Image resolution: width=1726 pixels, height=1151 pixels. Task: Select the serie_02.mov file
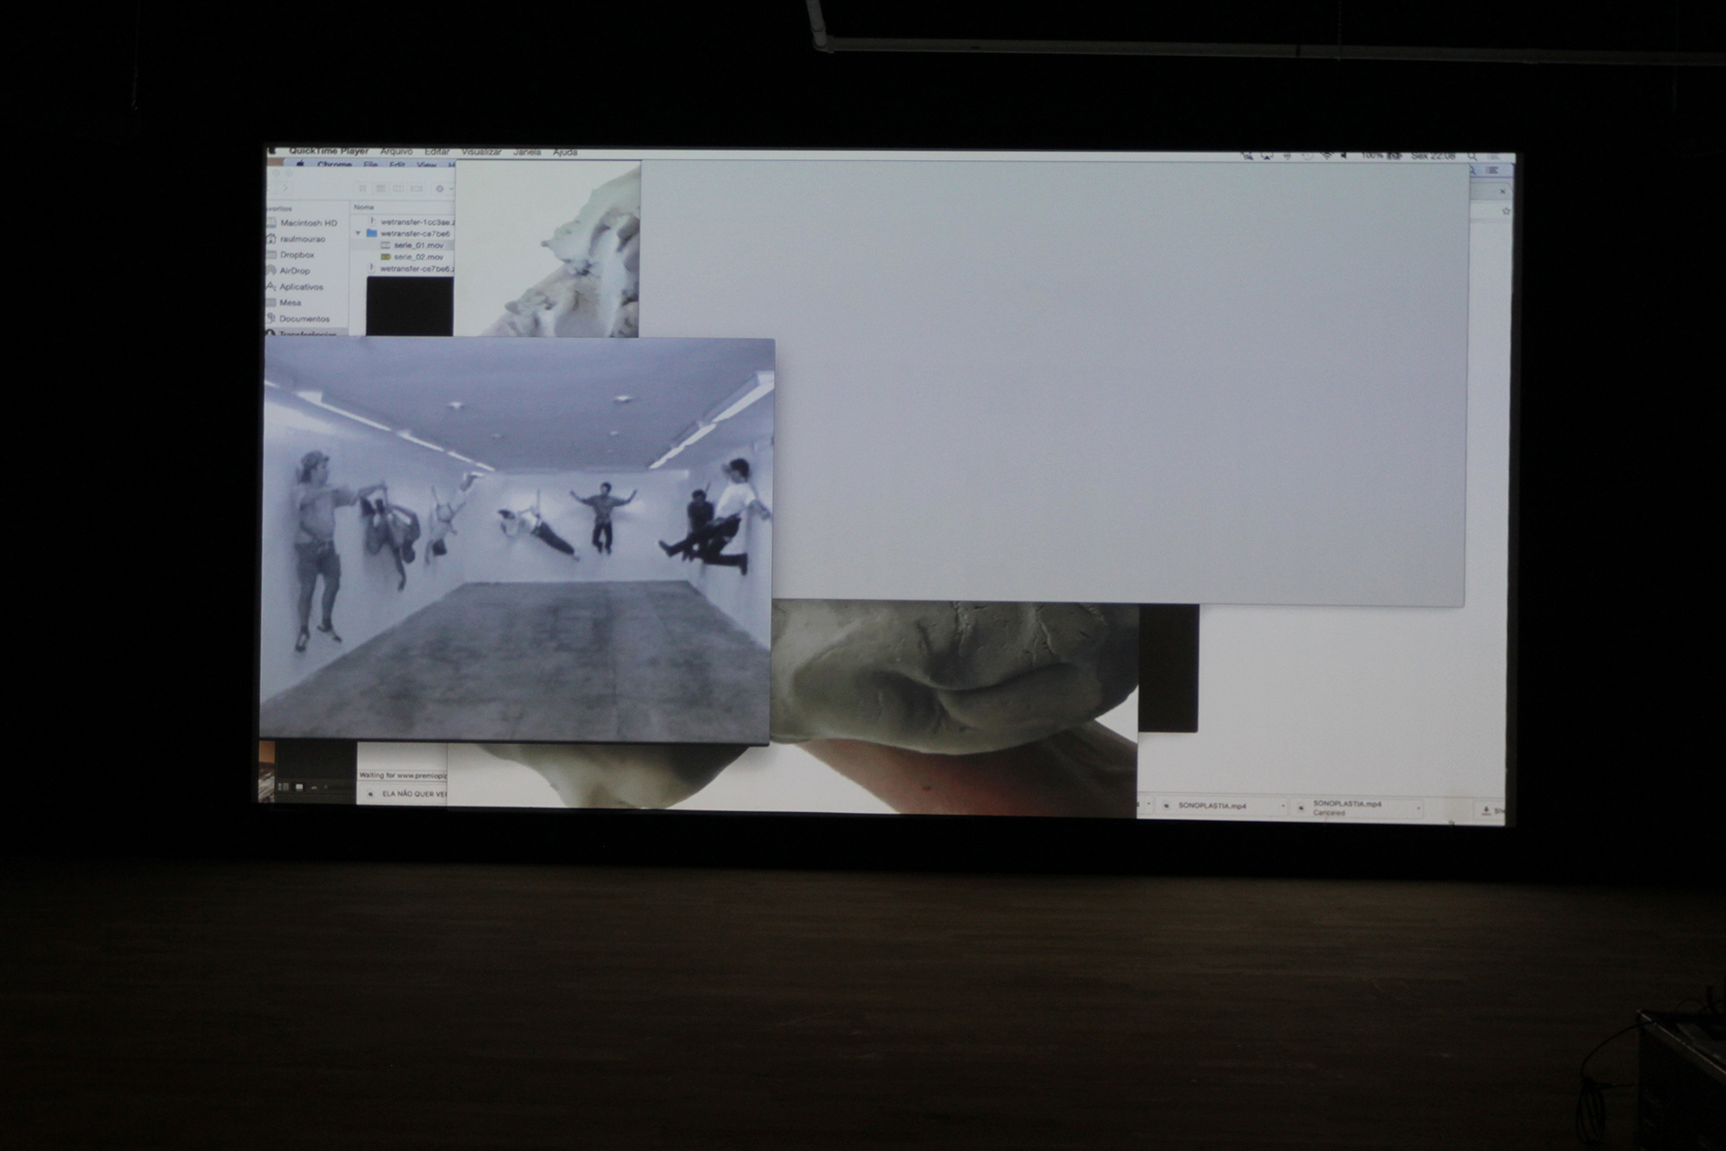tap(418, 257)
